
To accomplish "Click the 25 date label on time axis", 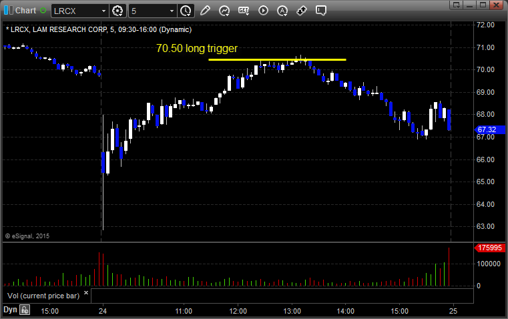I will [x=453, y=311].
